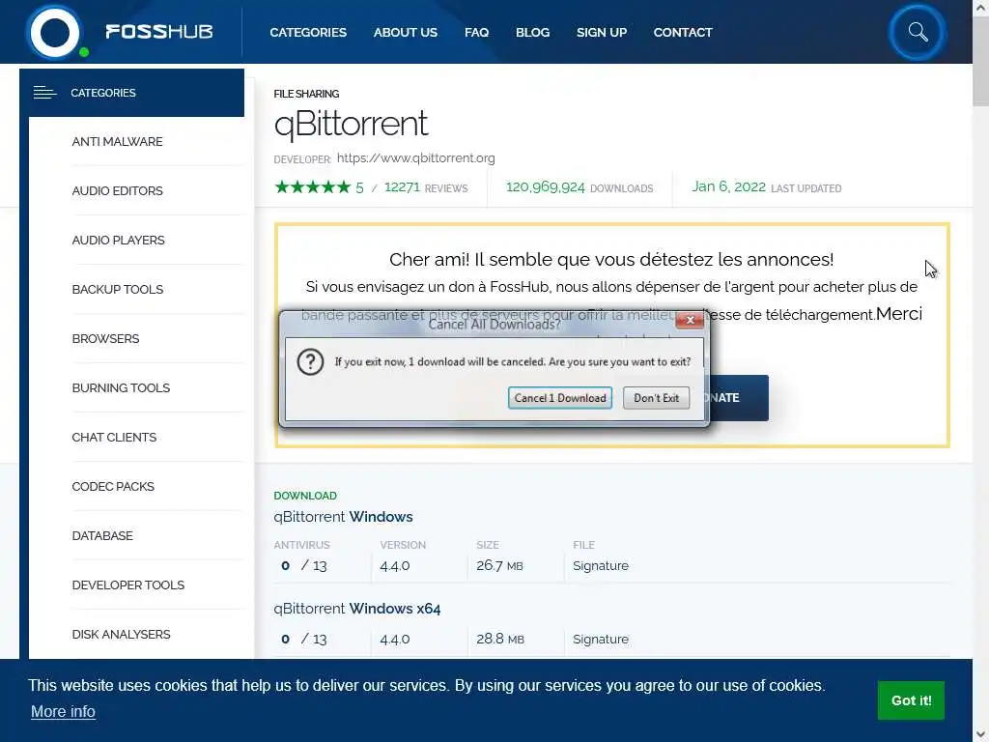Select ANTI MALWARE category
The width and height of the screenshot is (989, 742).
[x=117, y=141]
